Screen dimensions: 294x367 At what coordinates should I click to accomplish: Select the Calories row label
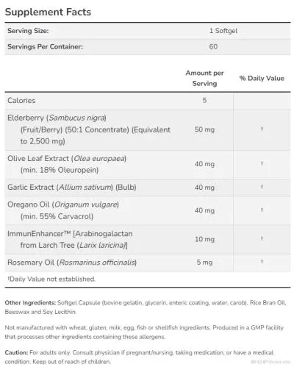point(21,101)
